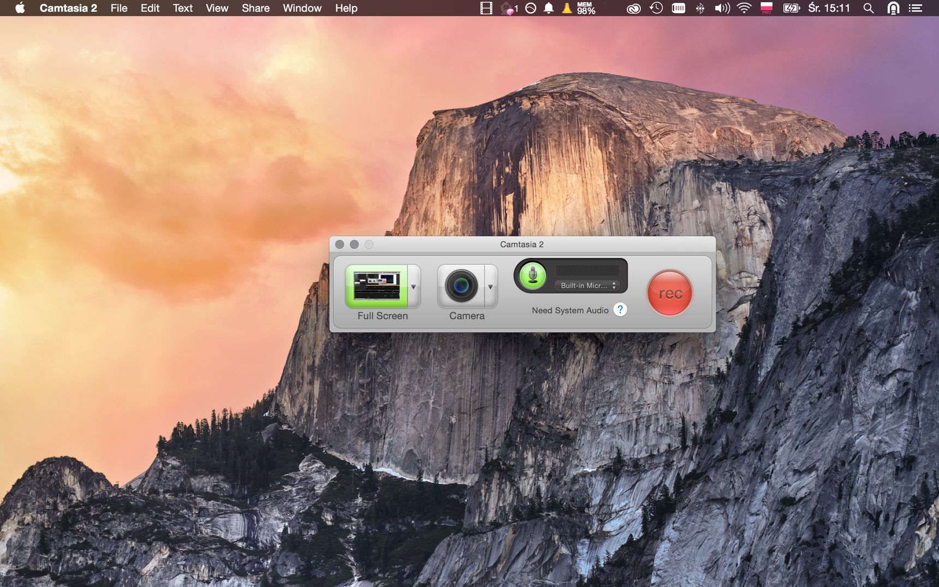Start recording with the red rec button
The height and width of the screenshot is (587, 939).
pos(670,293)
